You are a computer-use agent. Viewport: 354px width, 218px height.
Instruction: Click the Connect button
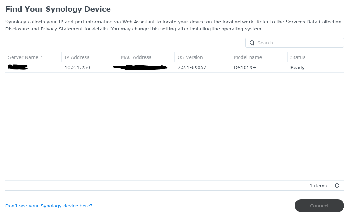[x=319, y=206]
